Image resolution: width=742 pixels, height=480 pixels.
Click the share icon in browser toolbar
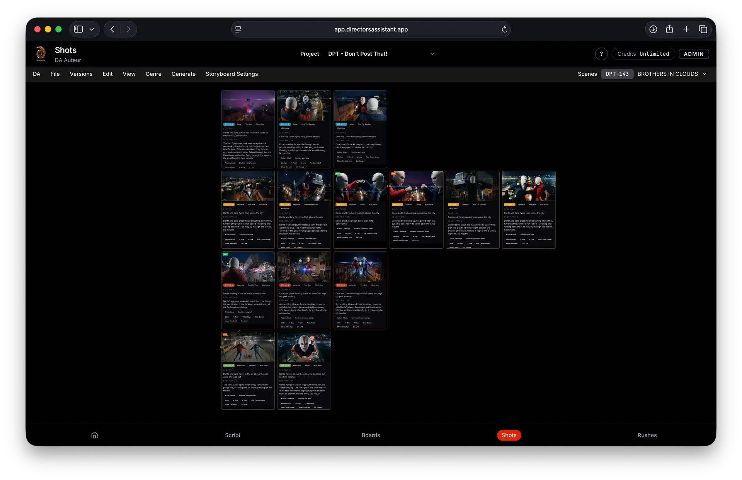(669, 29)
